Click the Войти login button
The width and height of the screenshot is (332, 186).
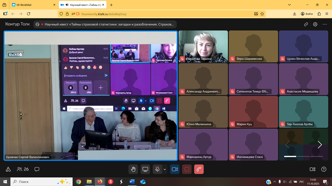tap(307, 14)
